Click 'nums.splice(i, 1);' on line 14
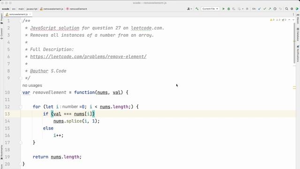This screenshot has width=300, height=169. pos(76,121)
